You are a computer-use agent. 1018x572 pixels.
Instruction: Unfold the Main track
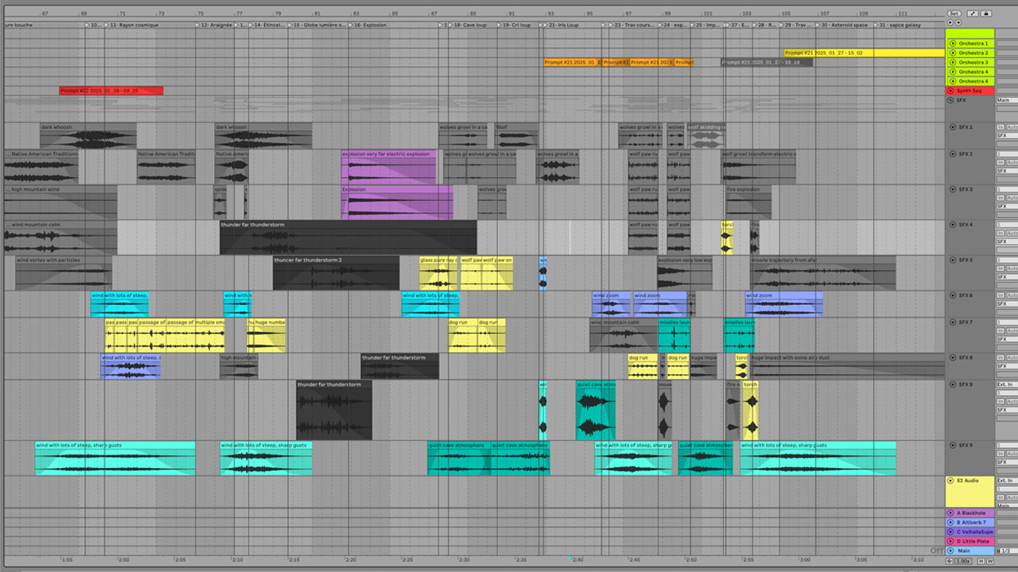pyautogui.click(x=950, y=551)
